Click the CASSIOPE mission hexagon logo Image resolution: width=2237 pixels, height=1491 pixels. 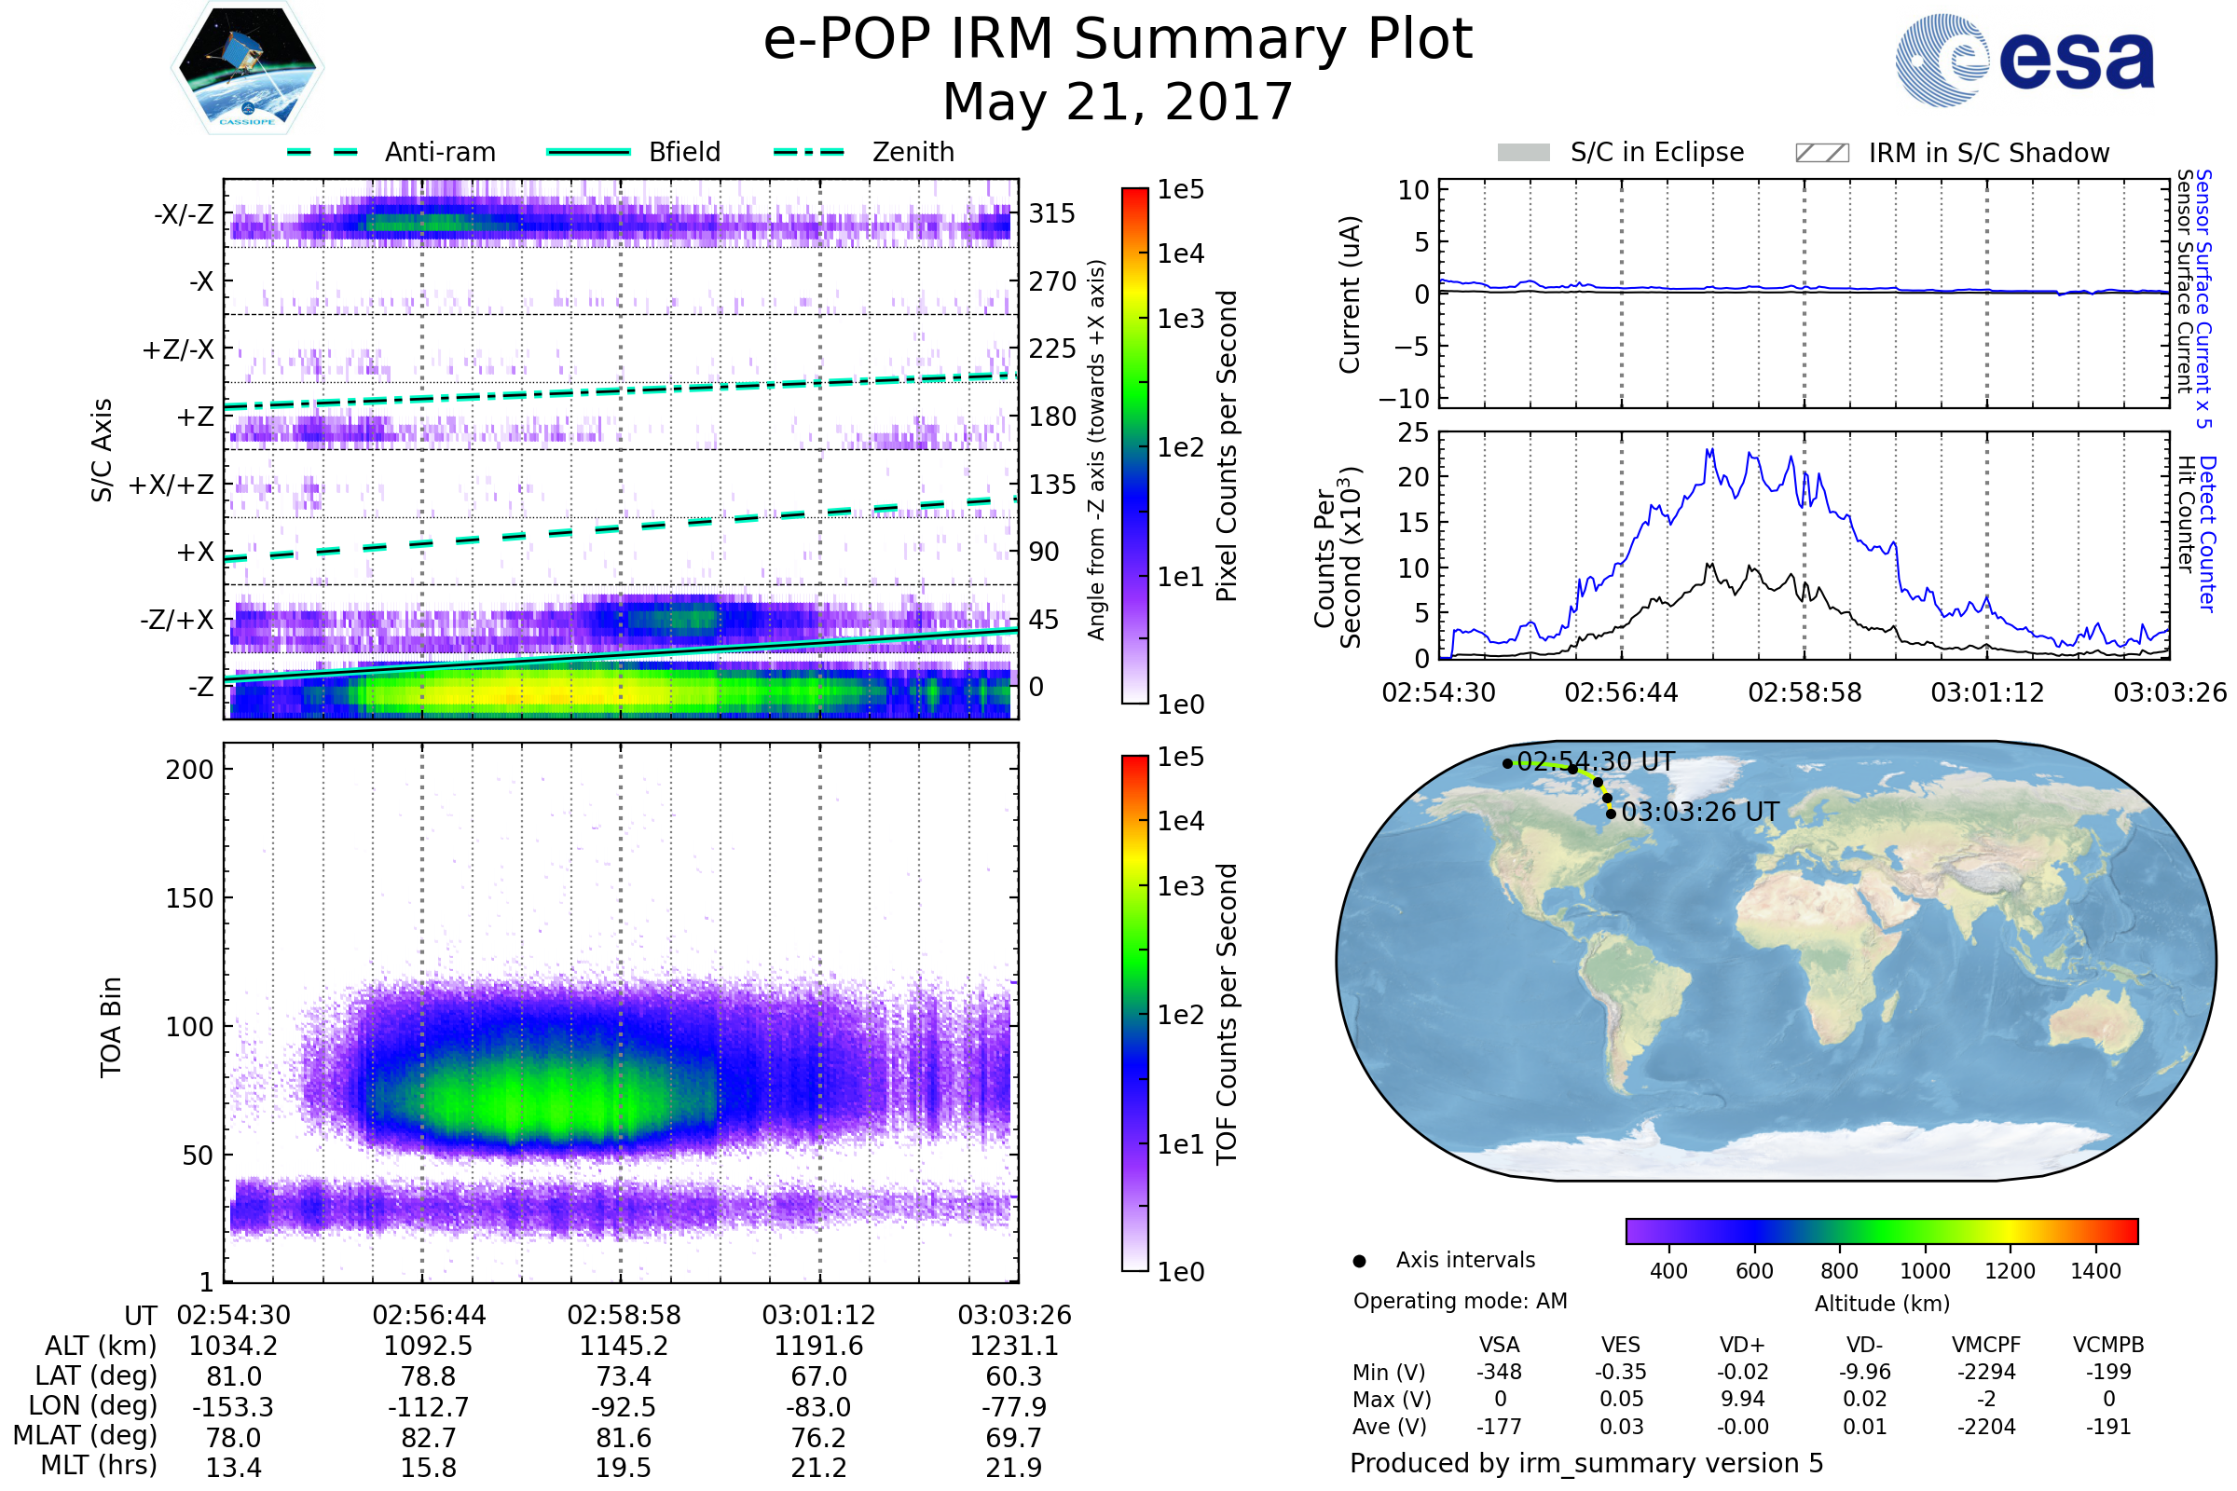pos(247,68)
